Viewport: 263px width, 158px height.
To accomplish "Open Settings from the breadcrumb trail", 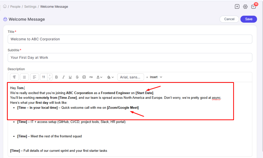I will [x=30, y=6].
